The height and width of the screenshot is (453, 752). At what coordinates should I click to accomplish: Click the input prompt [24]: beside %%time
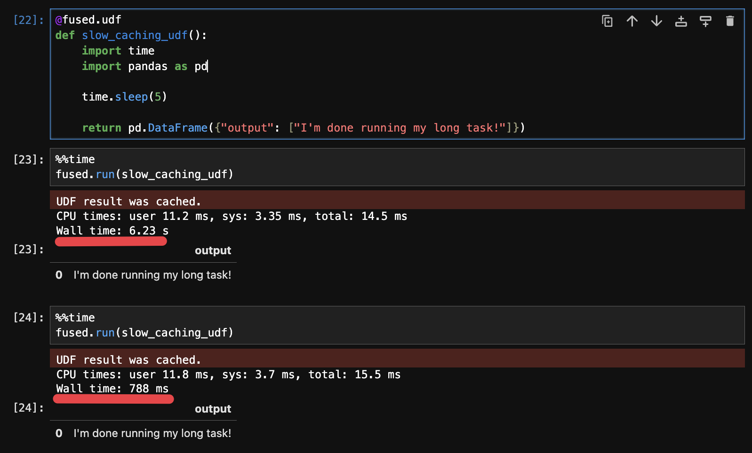[x=29, y=318]
